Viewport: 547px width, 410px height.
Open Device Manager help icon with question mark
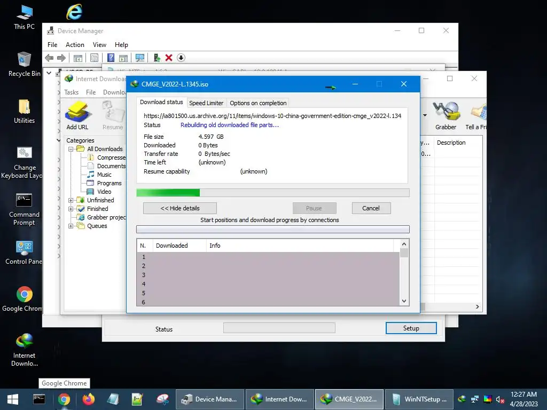pyautogui.click(x=111, y=58)
